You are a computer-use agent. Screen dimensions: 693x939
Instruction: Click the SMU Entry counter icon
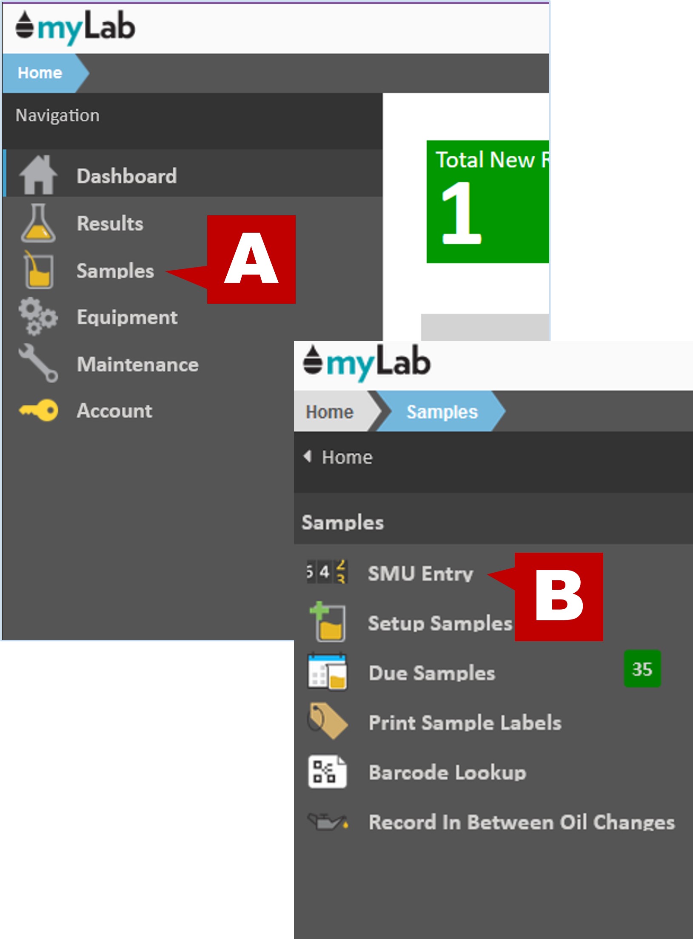click(x=327, y=573)
